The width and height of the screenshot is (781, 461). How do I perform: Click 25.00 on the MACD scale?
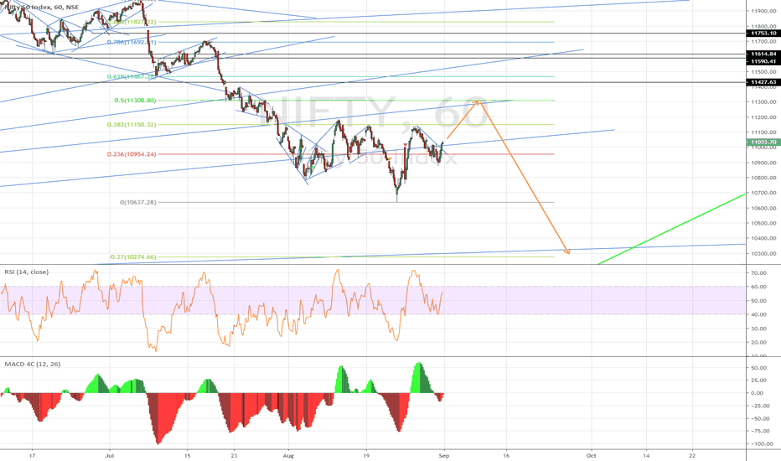[758, 381]
